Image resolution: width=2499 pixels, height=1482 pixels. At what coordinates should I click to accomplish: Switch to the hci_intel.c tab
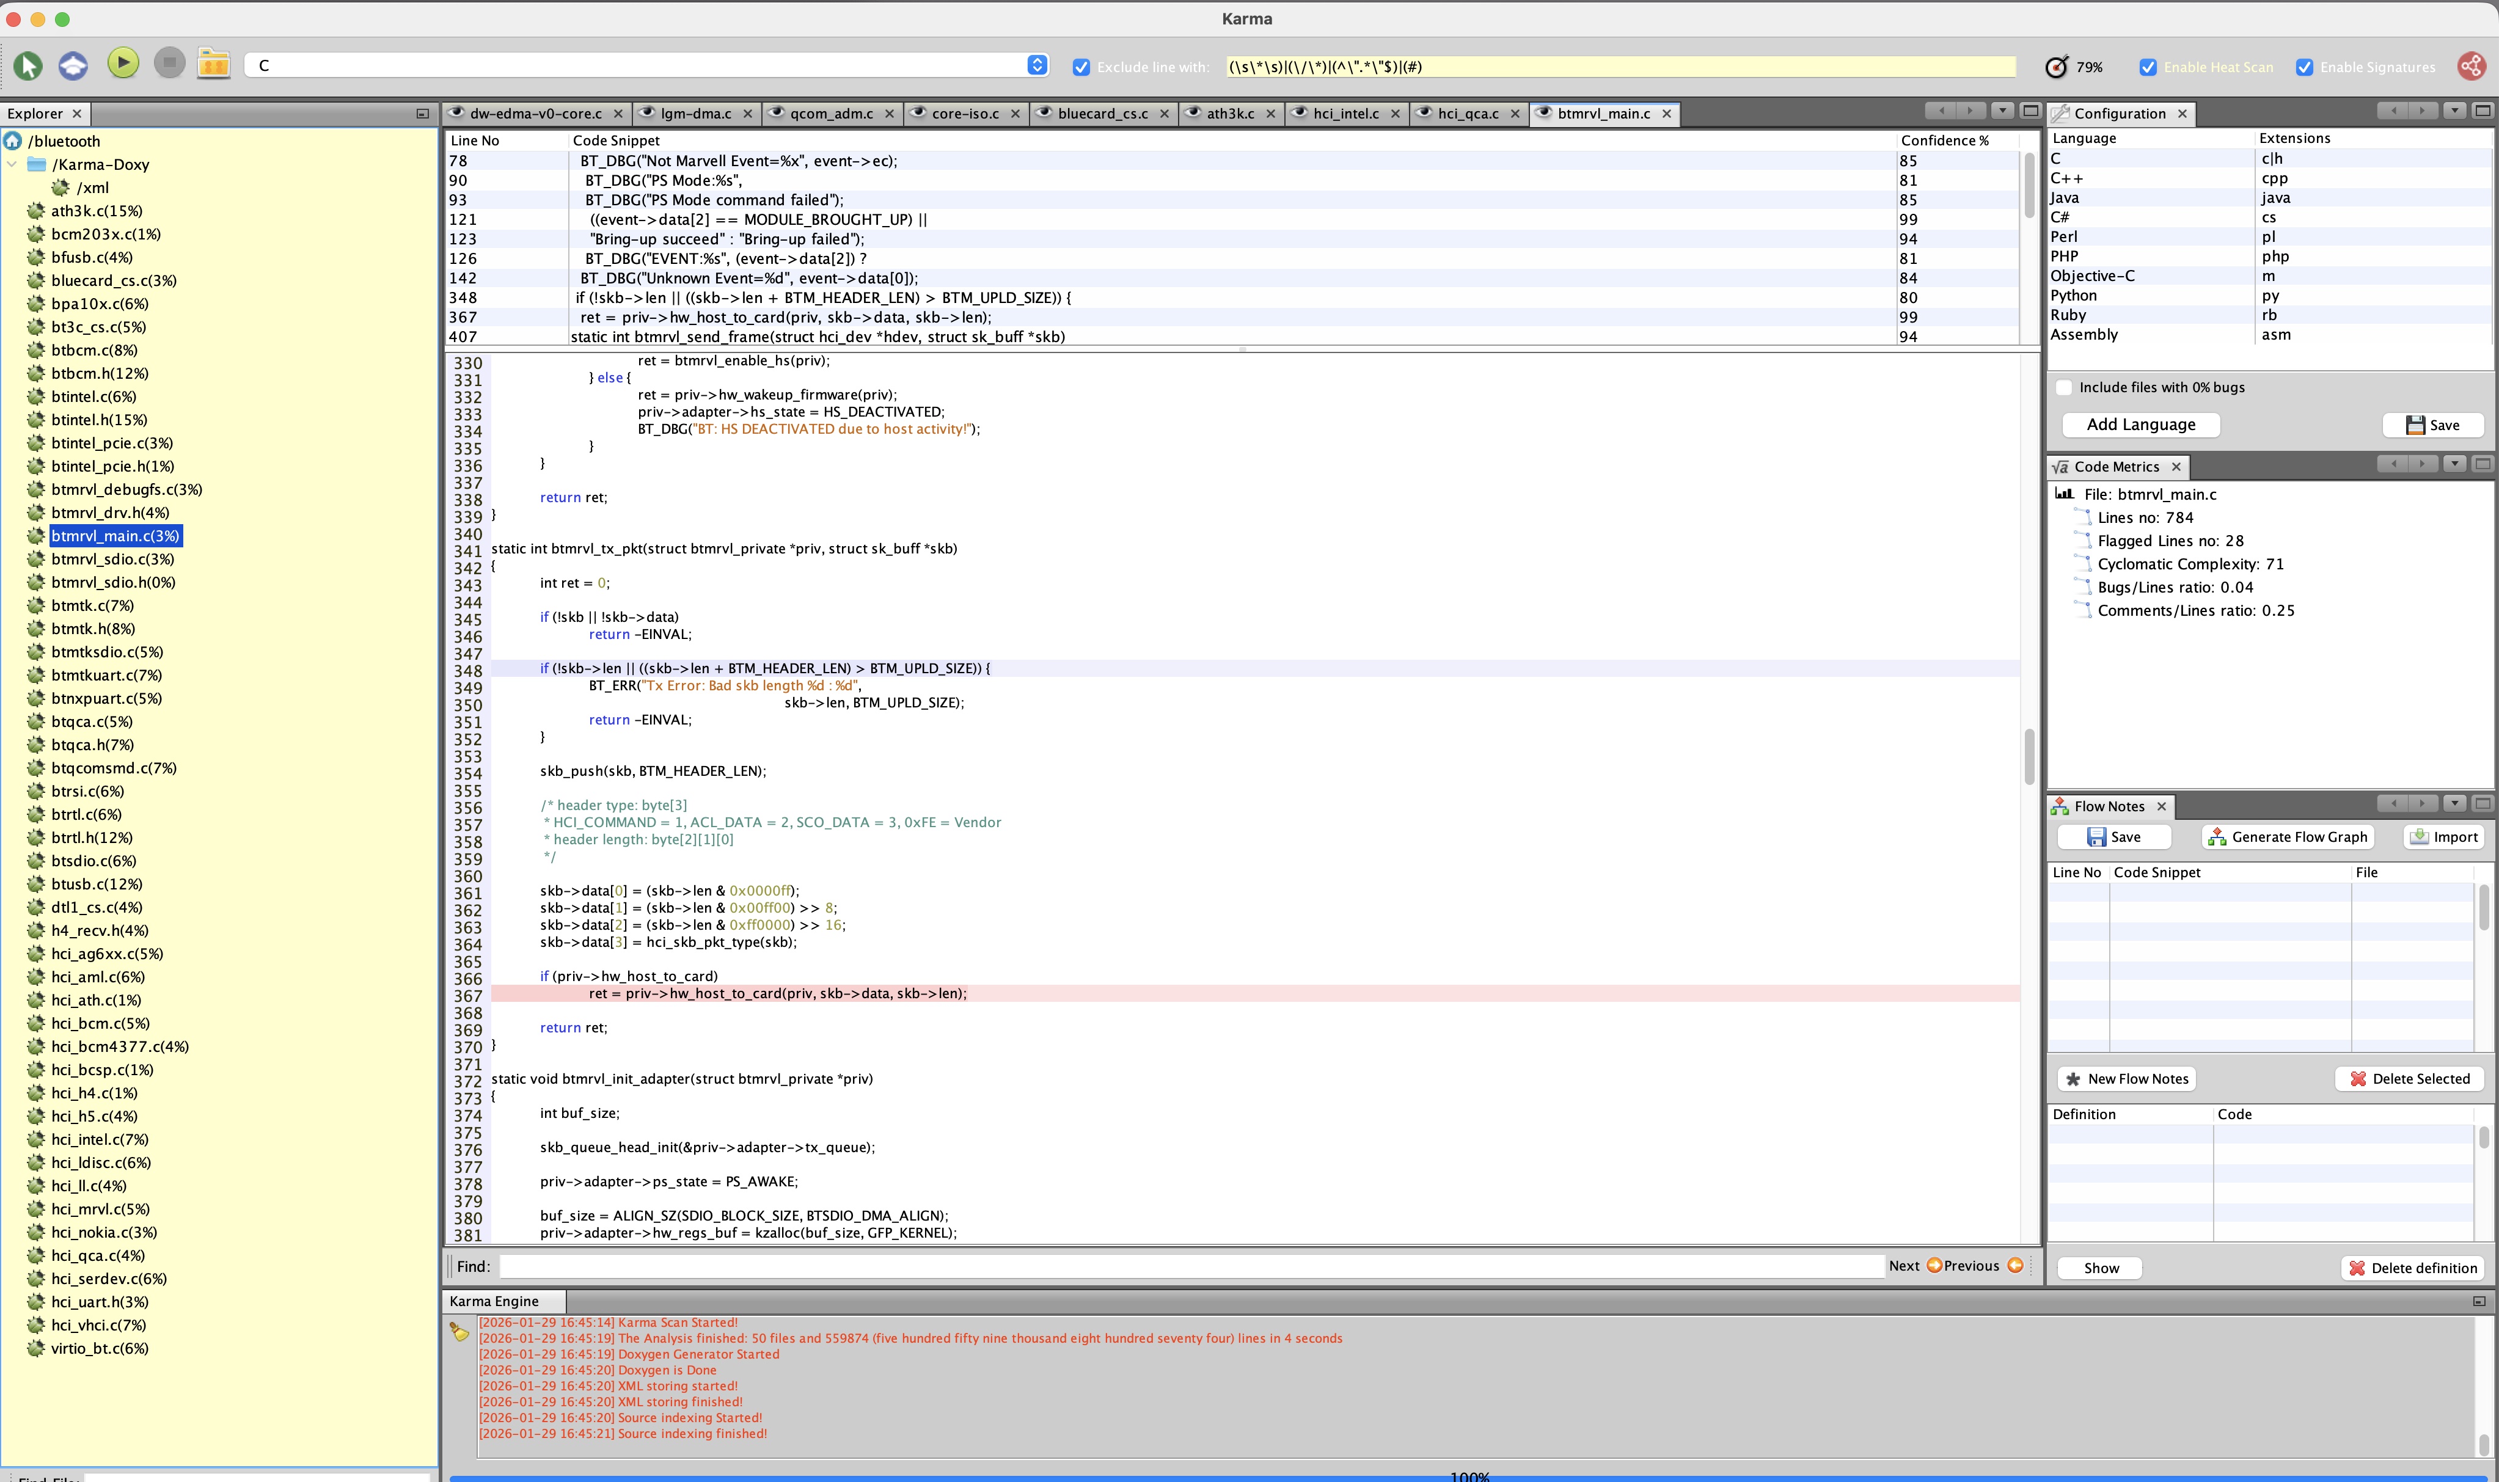click(x=1344, y=114)
